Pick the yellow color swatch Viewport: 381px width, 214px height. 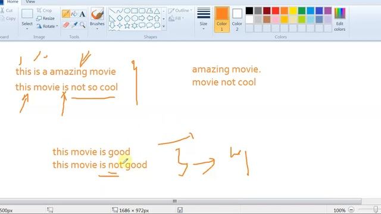tap(293, 11)
